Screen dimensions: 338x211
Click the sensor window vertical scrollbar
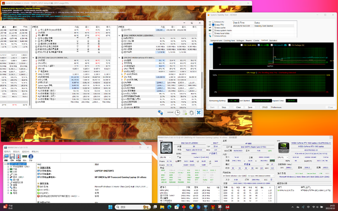pyautogui.click(x=202, y=80)
